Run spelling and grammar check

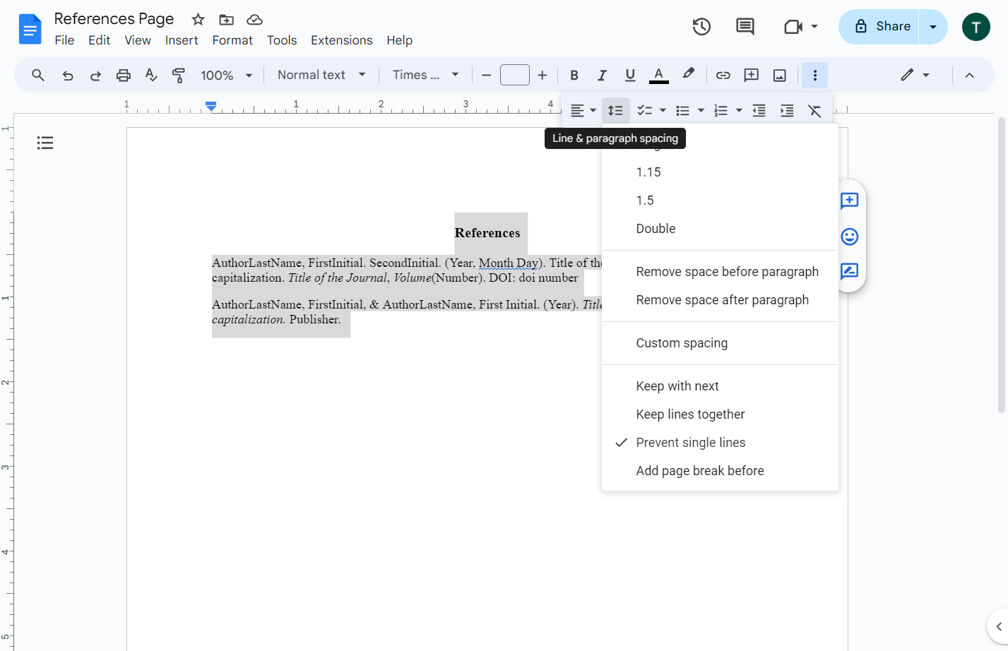click(151, 75)
